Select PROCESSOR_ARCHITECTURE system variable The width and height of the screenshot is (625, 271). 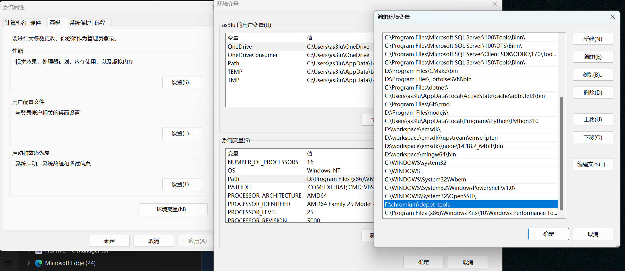(x=300, y=195)
